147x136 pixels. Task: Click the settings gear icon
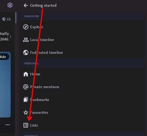pos(10,5)
